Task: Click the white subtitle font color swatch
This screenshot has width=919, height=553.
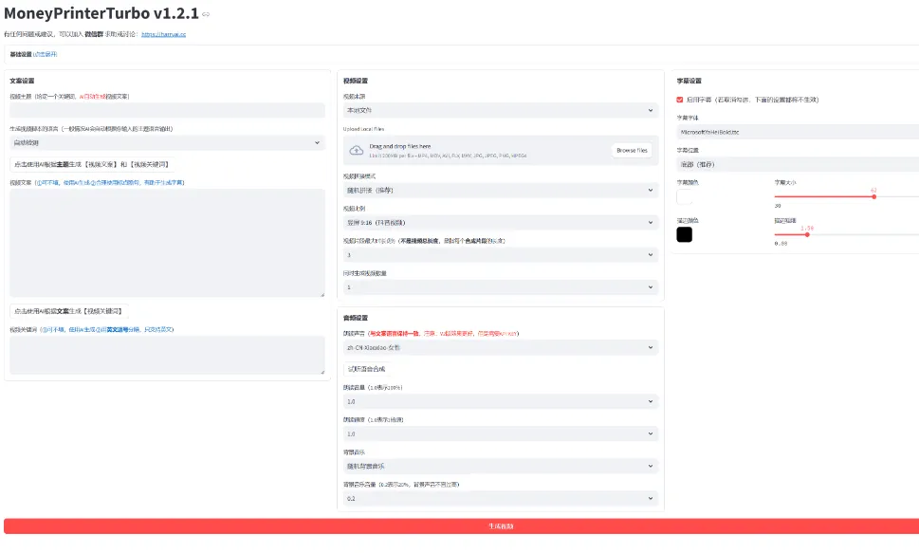Action: coord(685,196)
